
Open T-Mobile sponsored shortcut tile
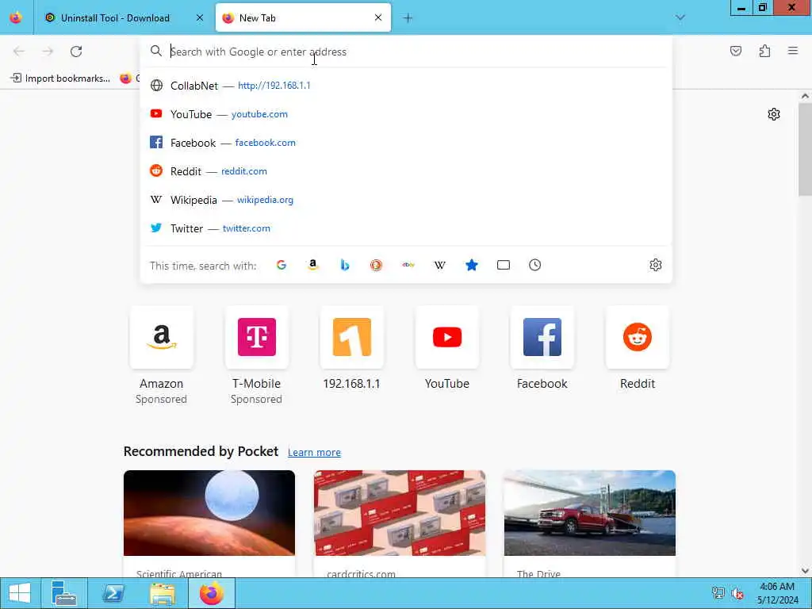coord(257,337)
